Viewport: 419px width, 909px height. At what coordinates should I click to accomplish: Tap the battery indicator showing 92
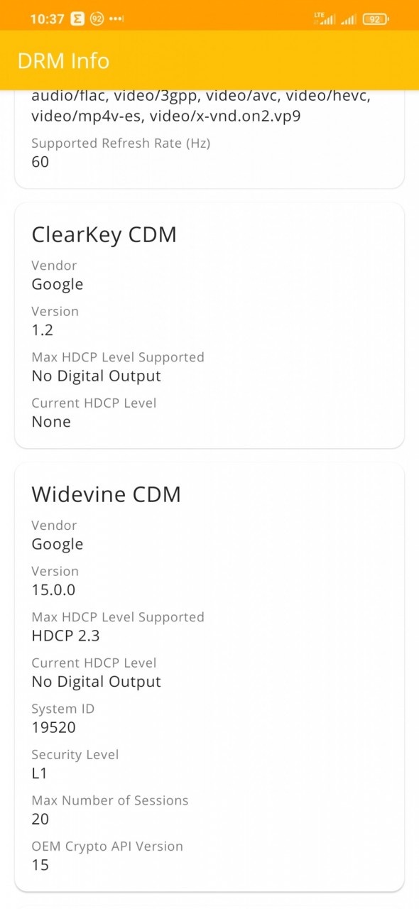tap(376, 19)
